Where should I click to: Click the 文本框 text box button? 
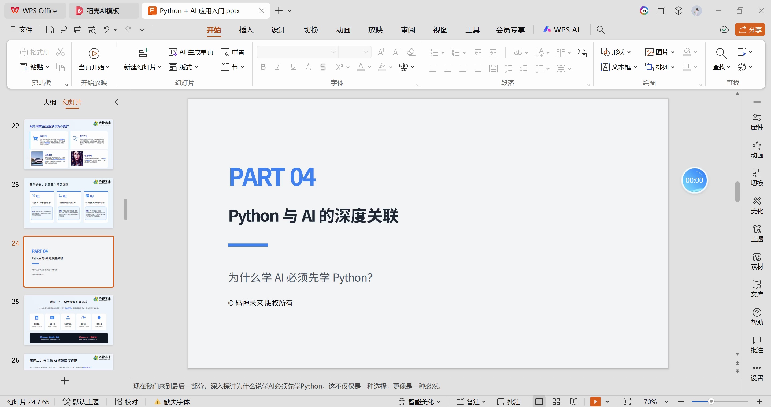click(619, 67)
